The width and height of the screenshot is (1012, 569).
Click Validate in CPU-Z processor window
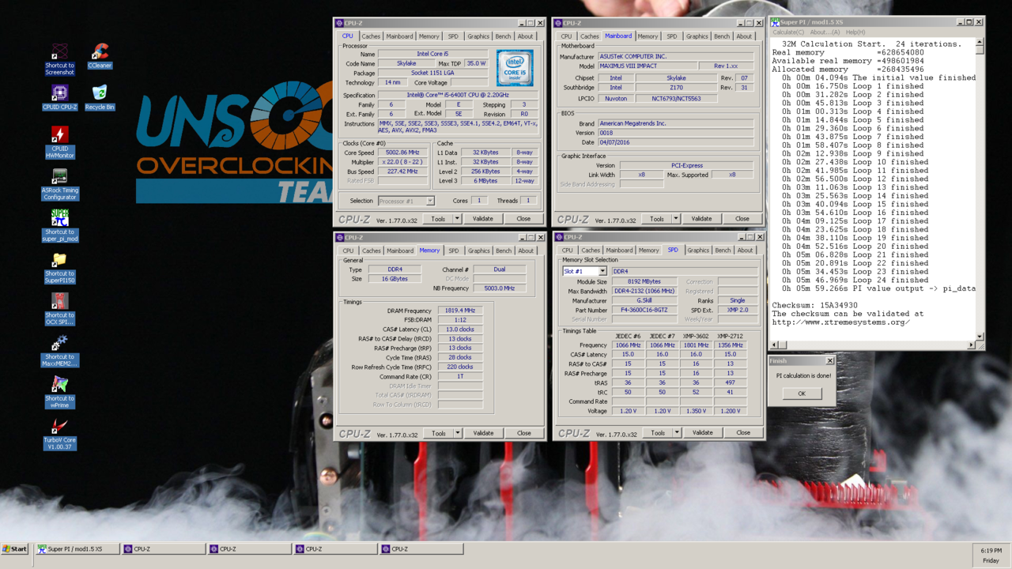[x=482, y=219]
